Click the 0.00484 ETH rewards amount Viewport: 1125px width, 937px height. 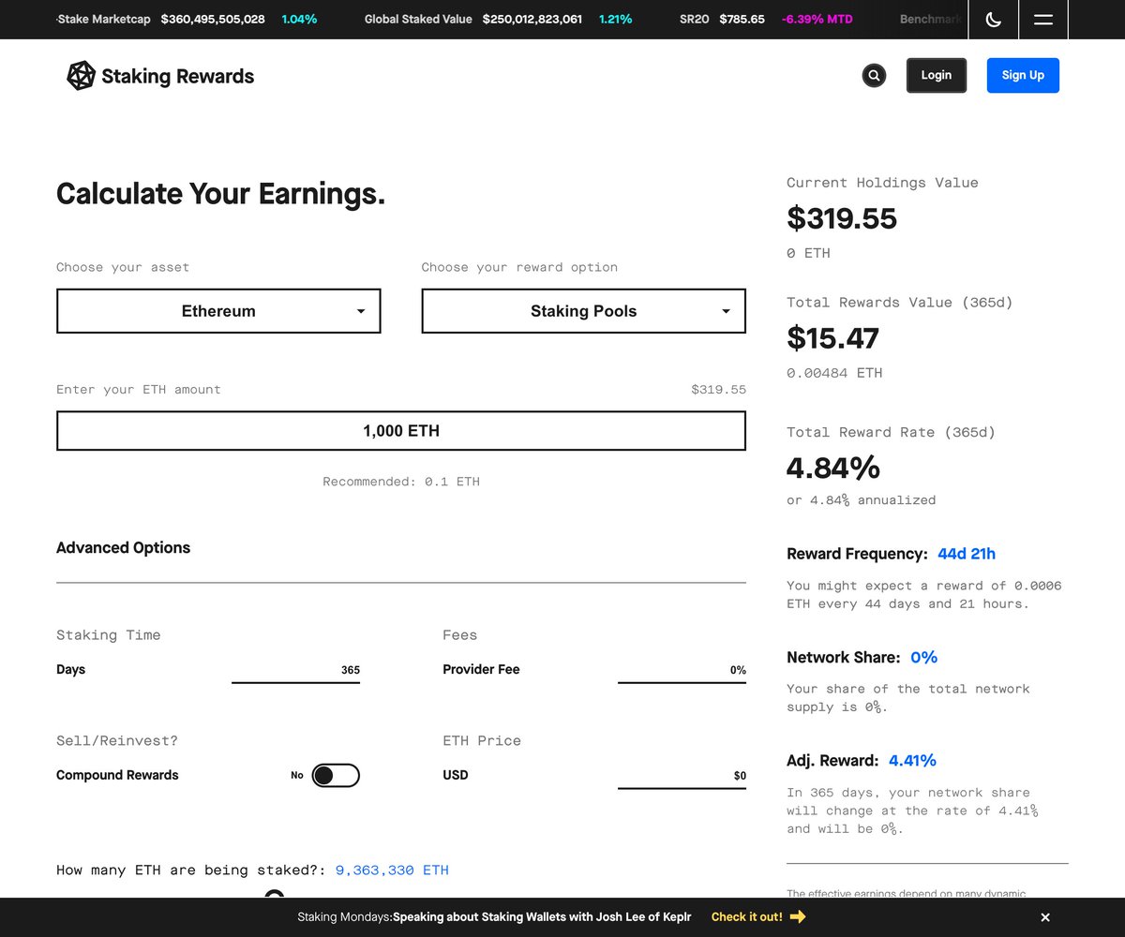834,373
